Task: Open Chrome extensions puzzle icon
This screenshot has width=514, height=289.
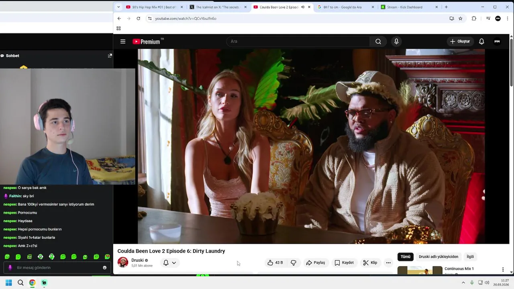Action: (474, 18)
